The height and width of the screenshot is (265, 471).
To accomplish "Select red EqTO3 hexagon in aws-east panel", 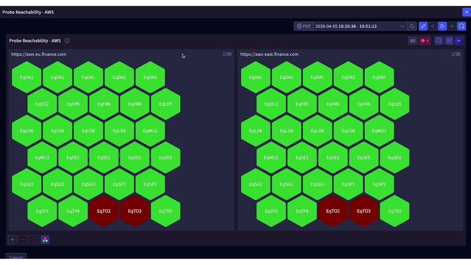I will coord(364,211).
